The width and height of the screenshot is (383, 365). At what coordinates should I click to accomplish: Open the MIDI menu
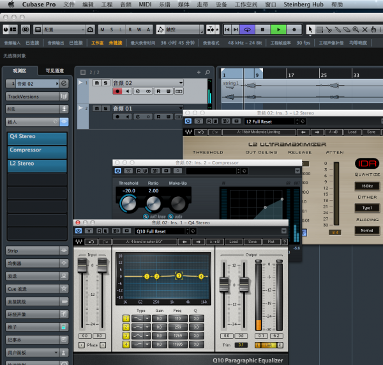(145, 4)
